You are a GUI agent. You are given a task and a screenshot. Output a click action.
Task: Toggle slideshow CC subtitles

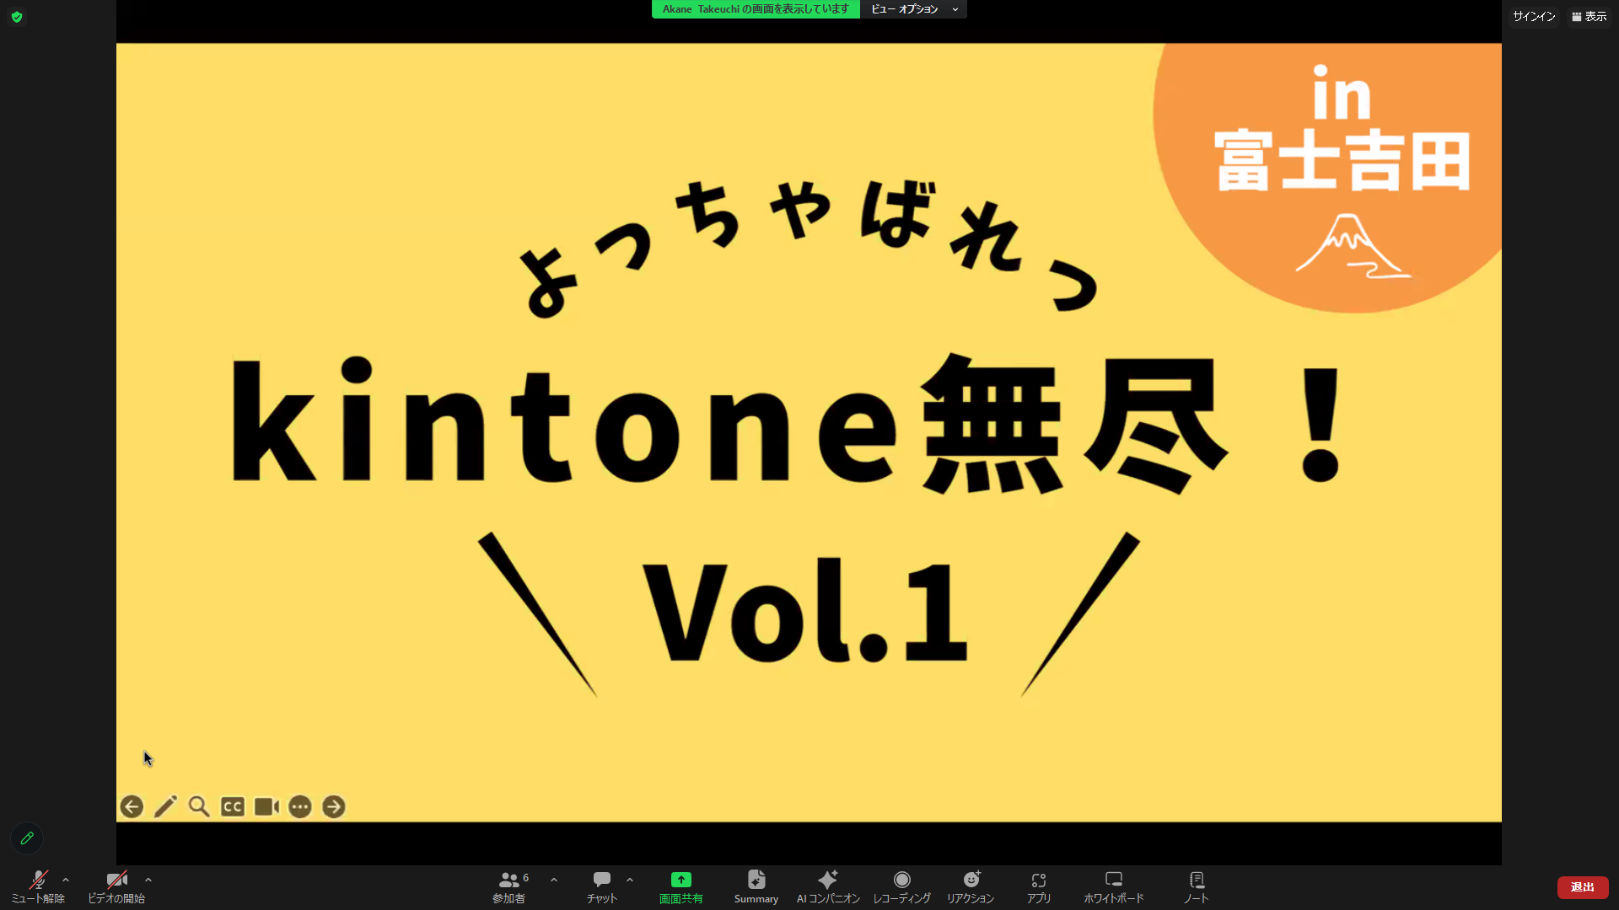[x=233, y=807]
